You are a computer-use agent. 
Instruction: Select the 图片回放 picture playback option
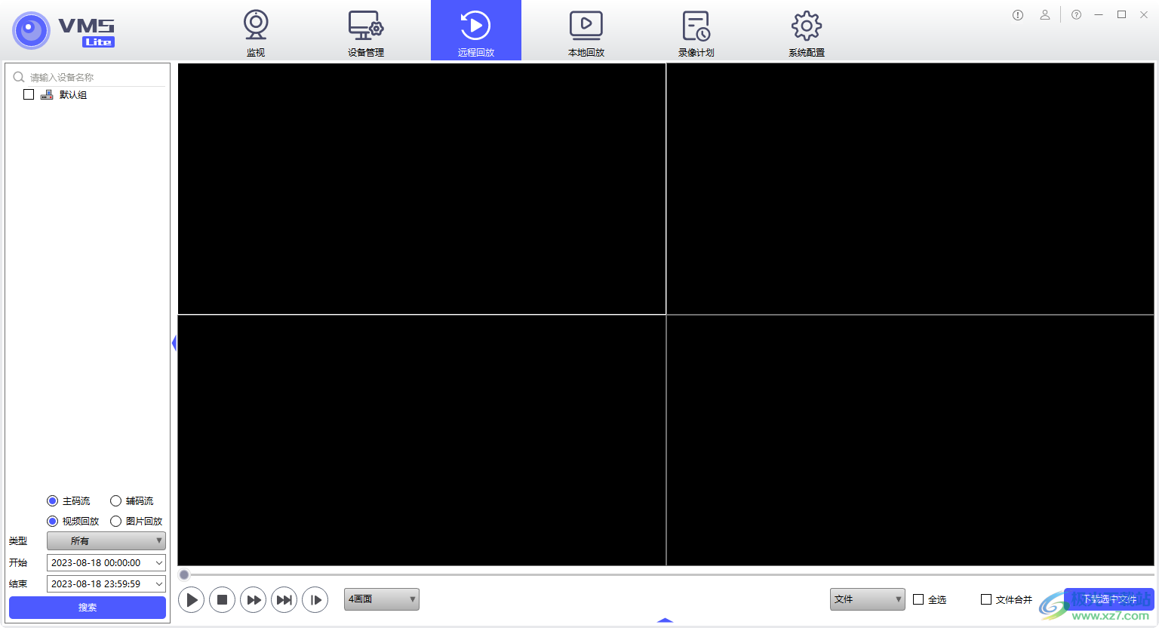(x=116, y=522)
